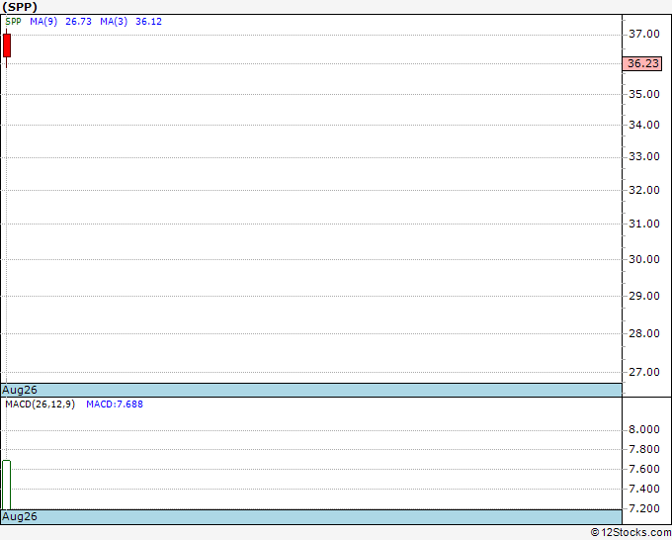Click the 7.600 MACD axis label

click(x=644, y=469)
